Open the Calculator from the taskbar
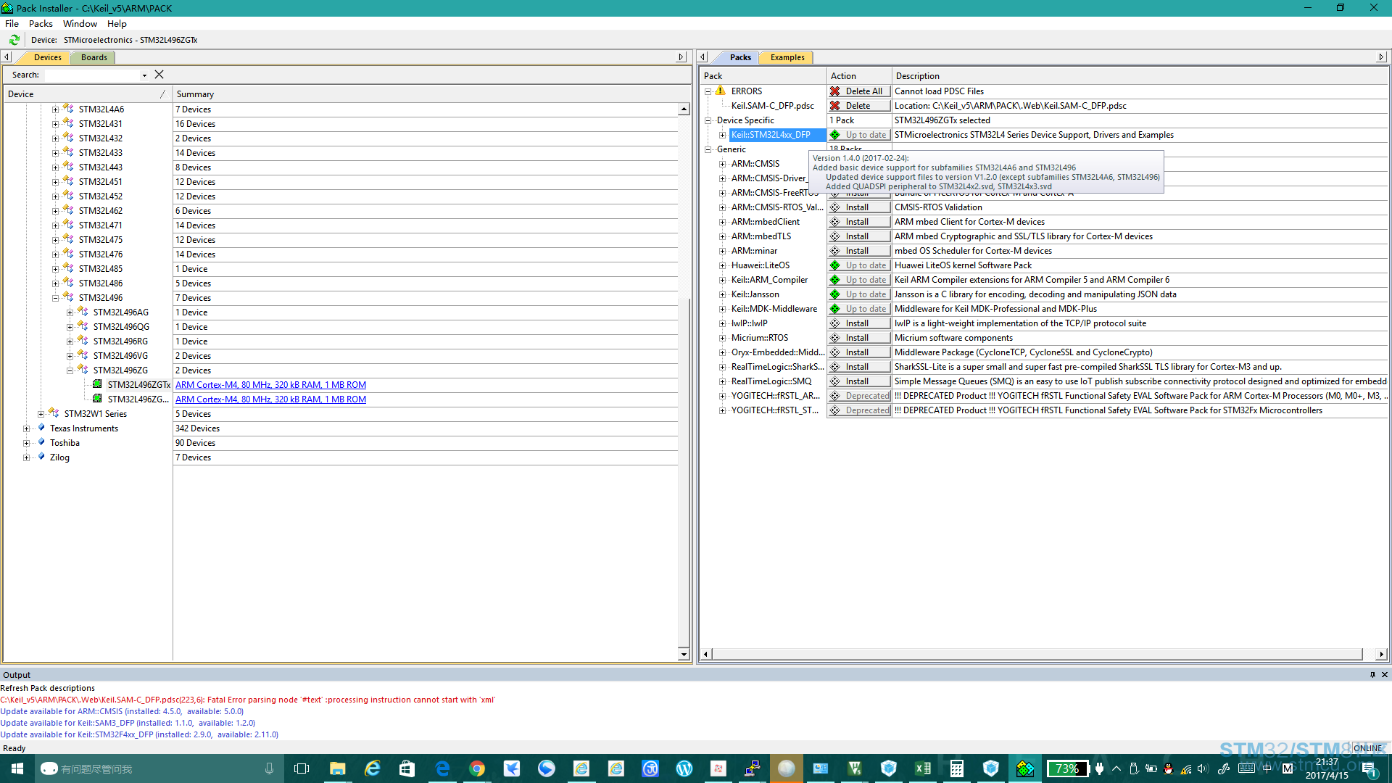The height and width of the screenshot is (783, 1392). pyautogui.click(x=957, y=768)
